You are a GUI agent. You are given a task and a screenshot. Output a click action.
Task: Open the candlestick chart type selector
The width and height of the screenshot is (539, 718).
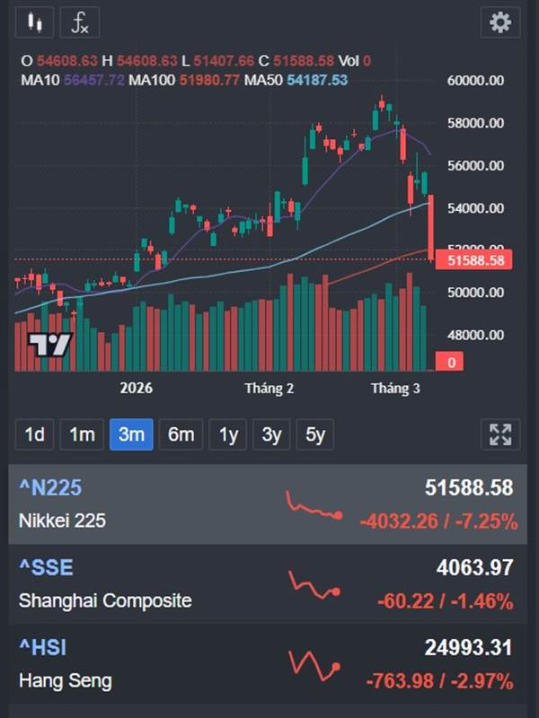coord(35,22)
